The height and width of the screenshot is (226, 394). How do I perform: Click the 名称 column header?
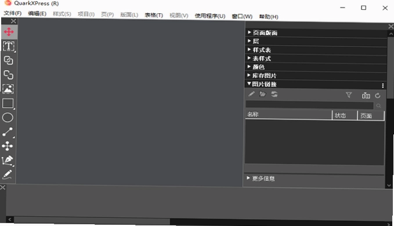289,114
